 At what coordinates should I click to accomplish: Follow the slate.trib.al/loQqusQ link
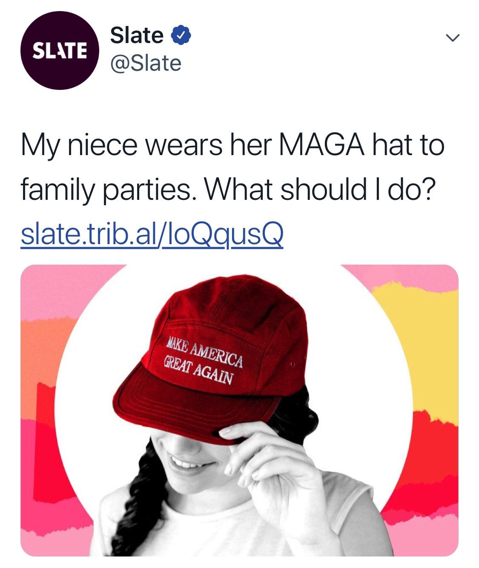152,235
